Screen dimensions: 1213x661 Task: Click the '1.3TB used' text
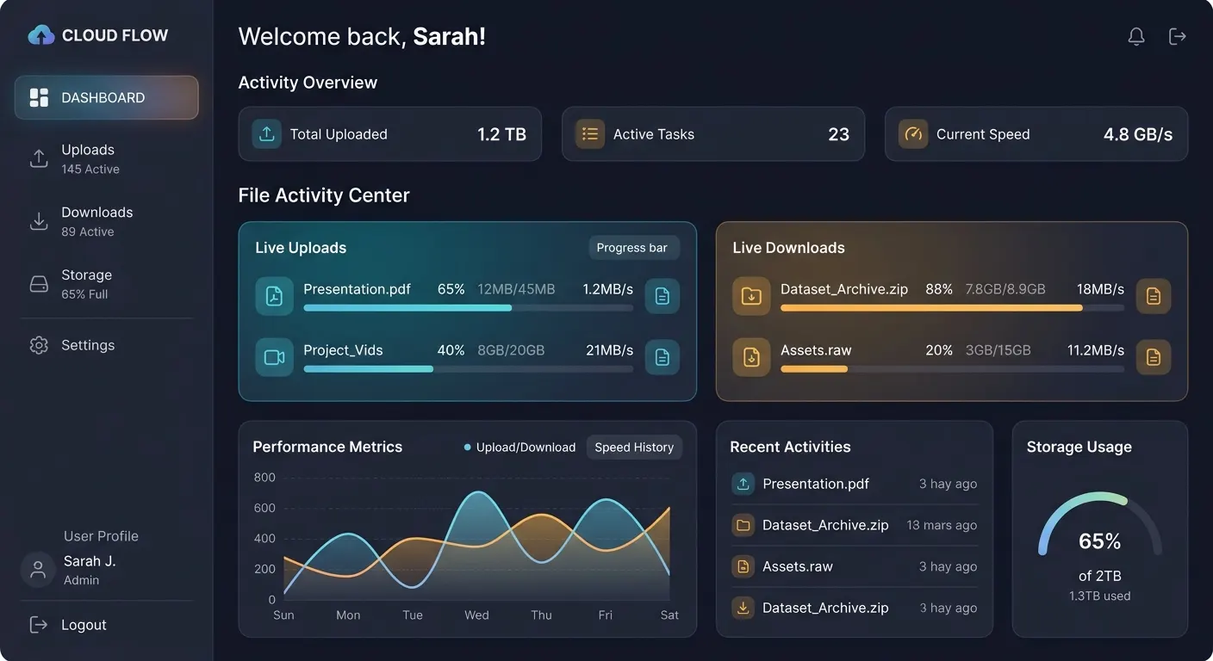(1100, 596)
